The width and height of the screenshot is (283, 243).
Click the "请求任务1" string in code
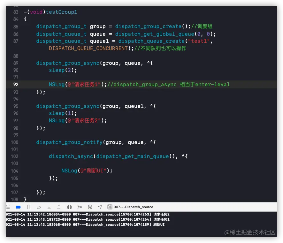pos(84,84)
